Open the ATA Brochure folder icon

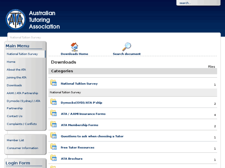(54, 158)
